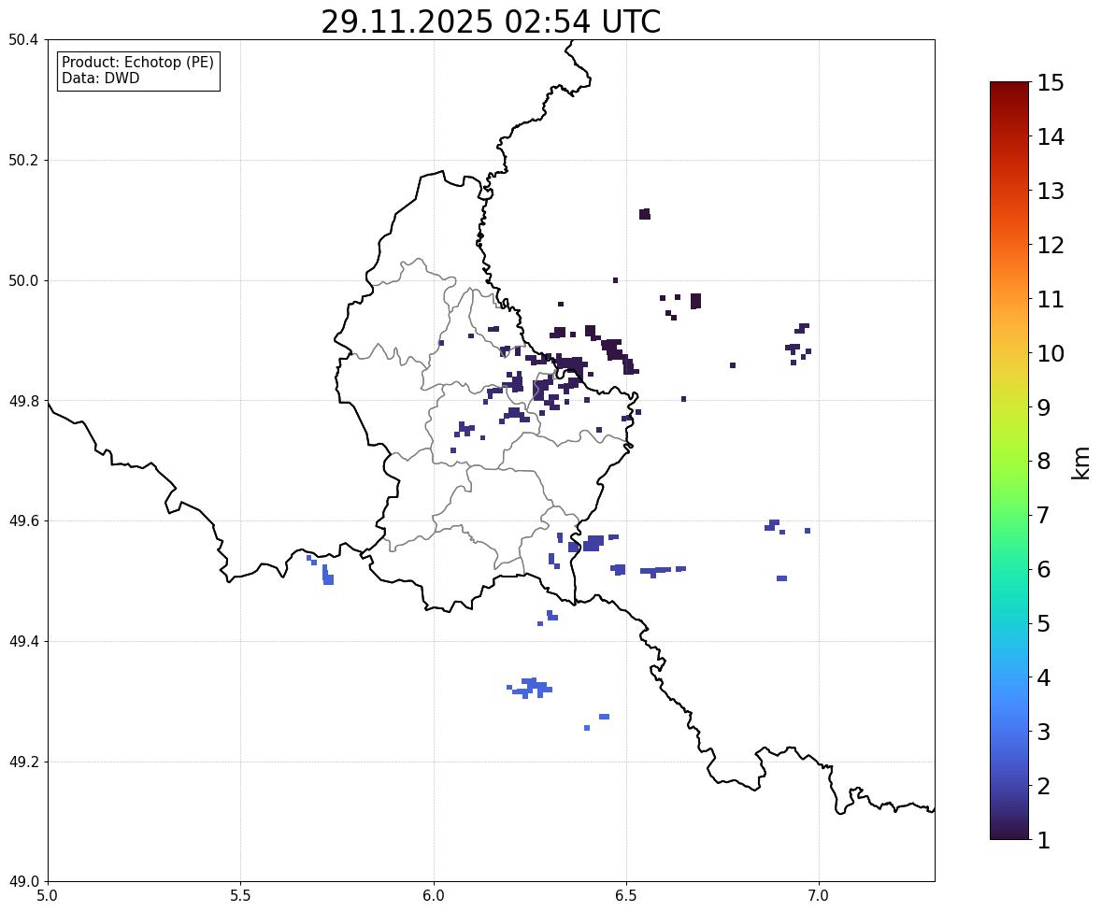The height and width of the screenshot is (912, 1101).
Task: Click the longitude axis label 6.5
Action: [x=626, y=896]
